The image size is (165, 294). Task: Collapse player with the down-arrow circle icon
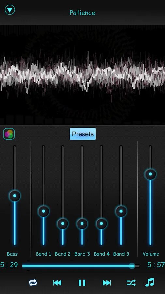click(10, 9)
